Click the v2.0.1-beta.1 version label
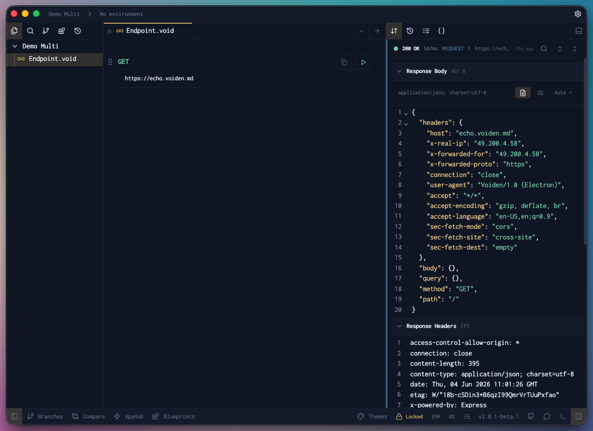 tap(498, 416)
